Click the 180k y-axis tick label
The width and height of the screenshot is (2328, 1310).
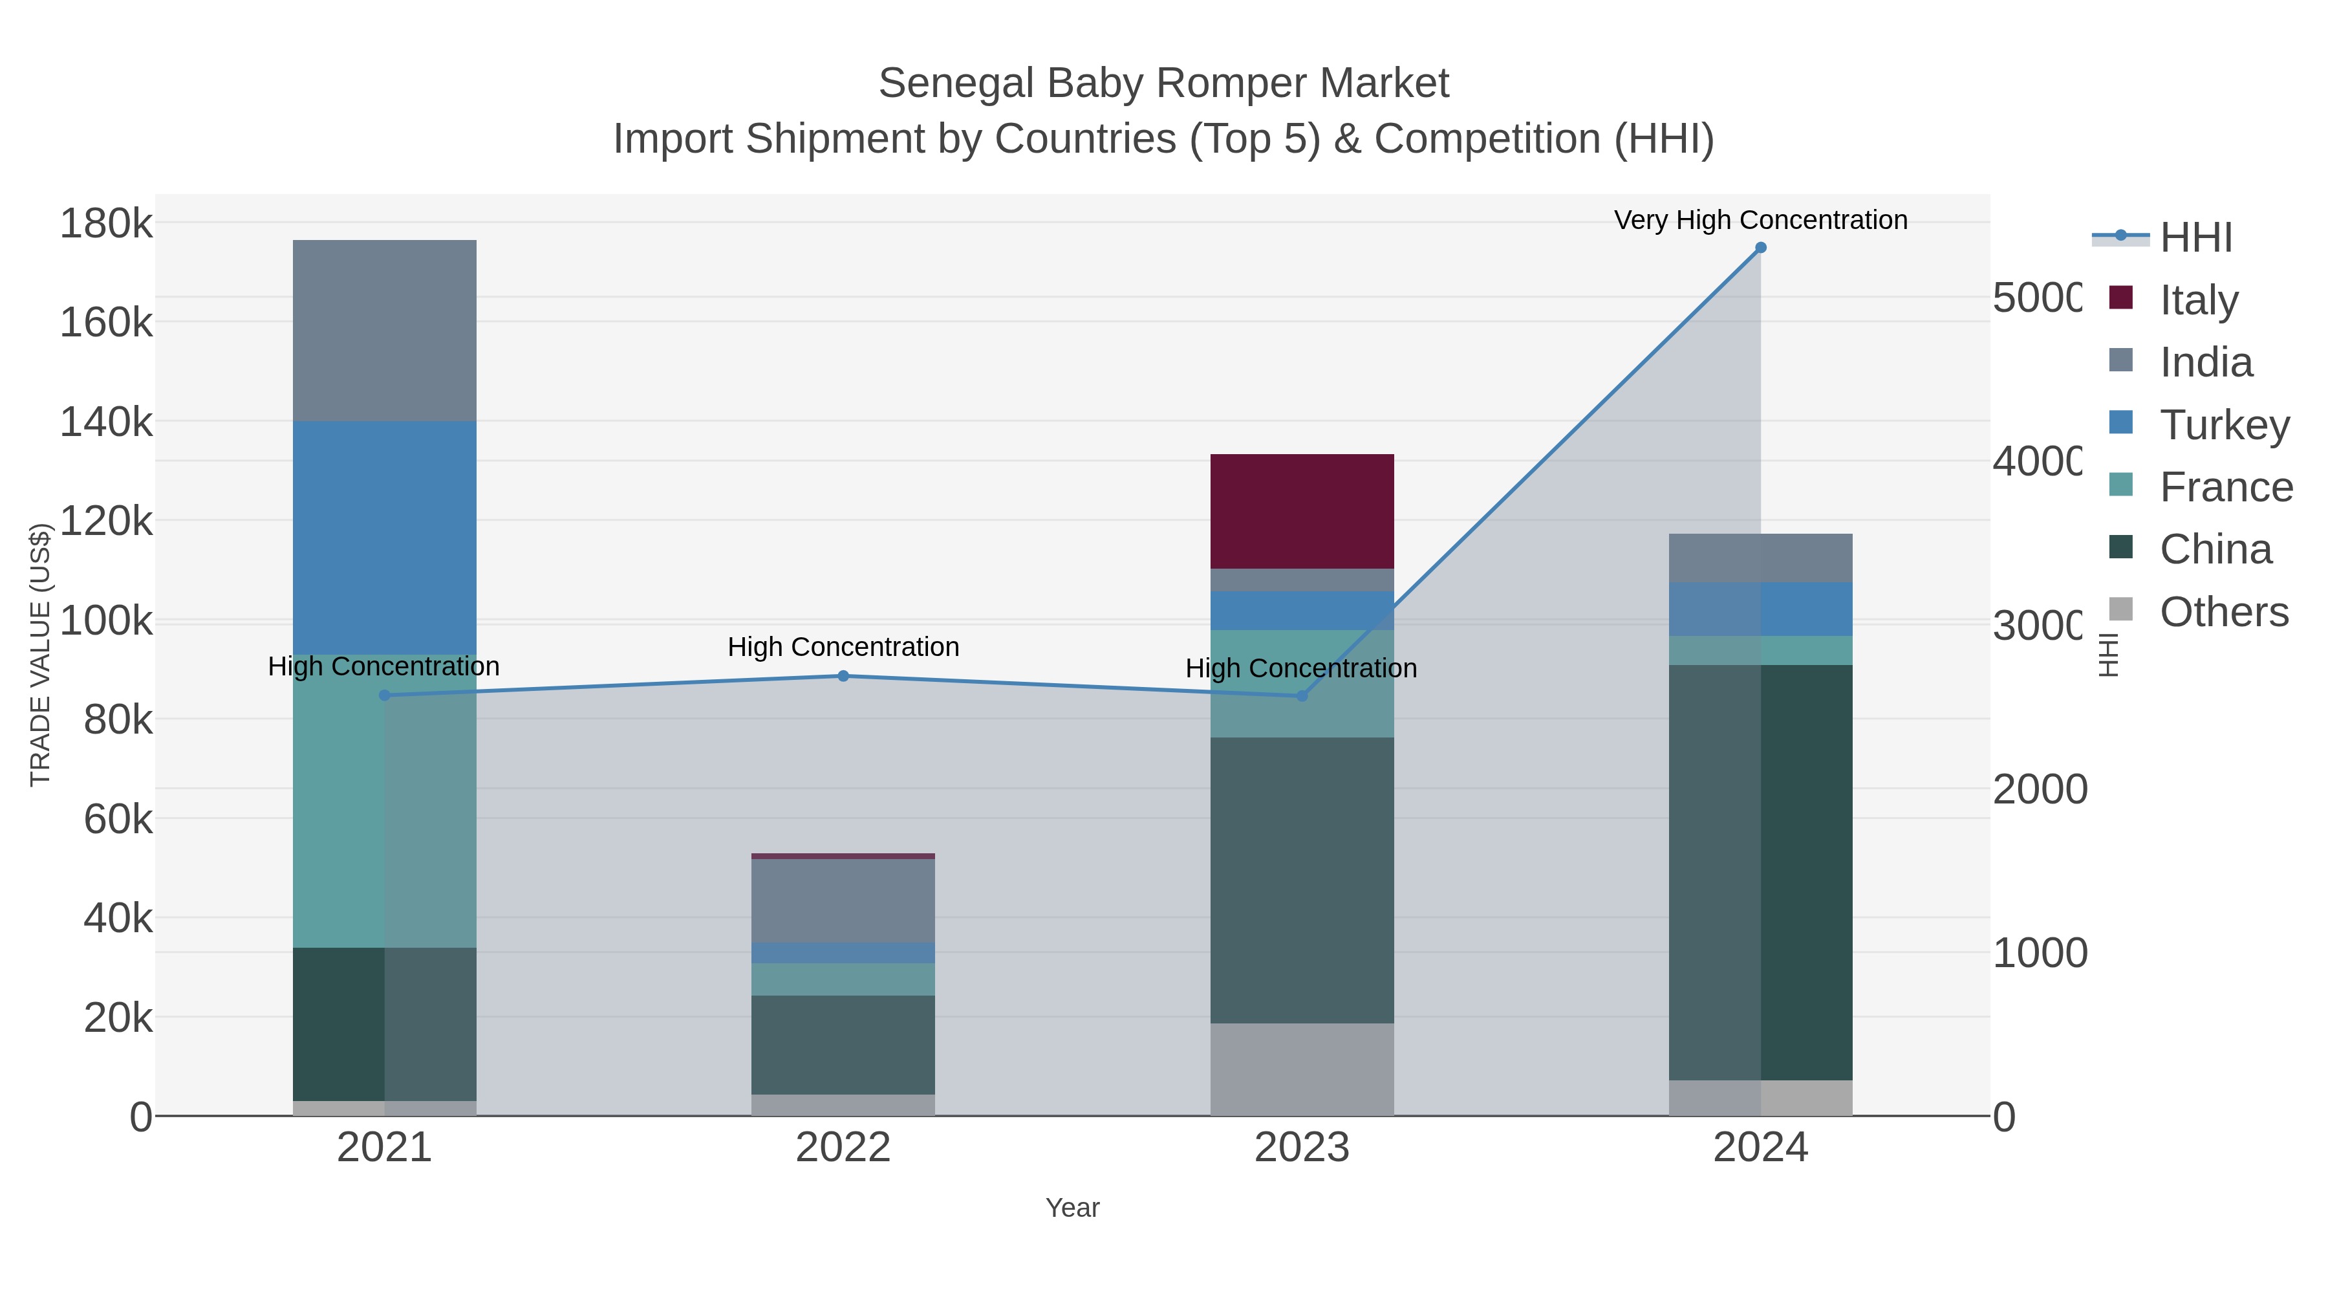point(107,223)
